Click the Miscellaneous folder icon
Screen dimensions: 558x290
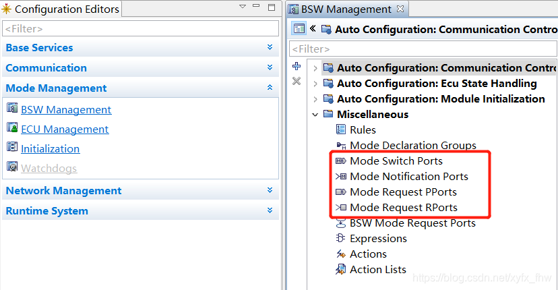pos(328,114)
